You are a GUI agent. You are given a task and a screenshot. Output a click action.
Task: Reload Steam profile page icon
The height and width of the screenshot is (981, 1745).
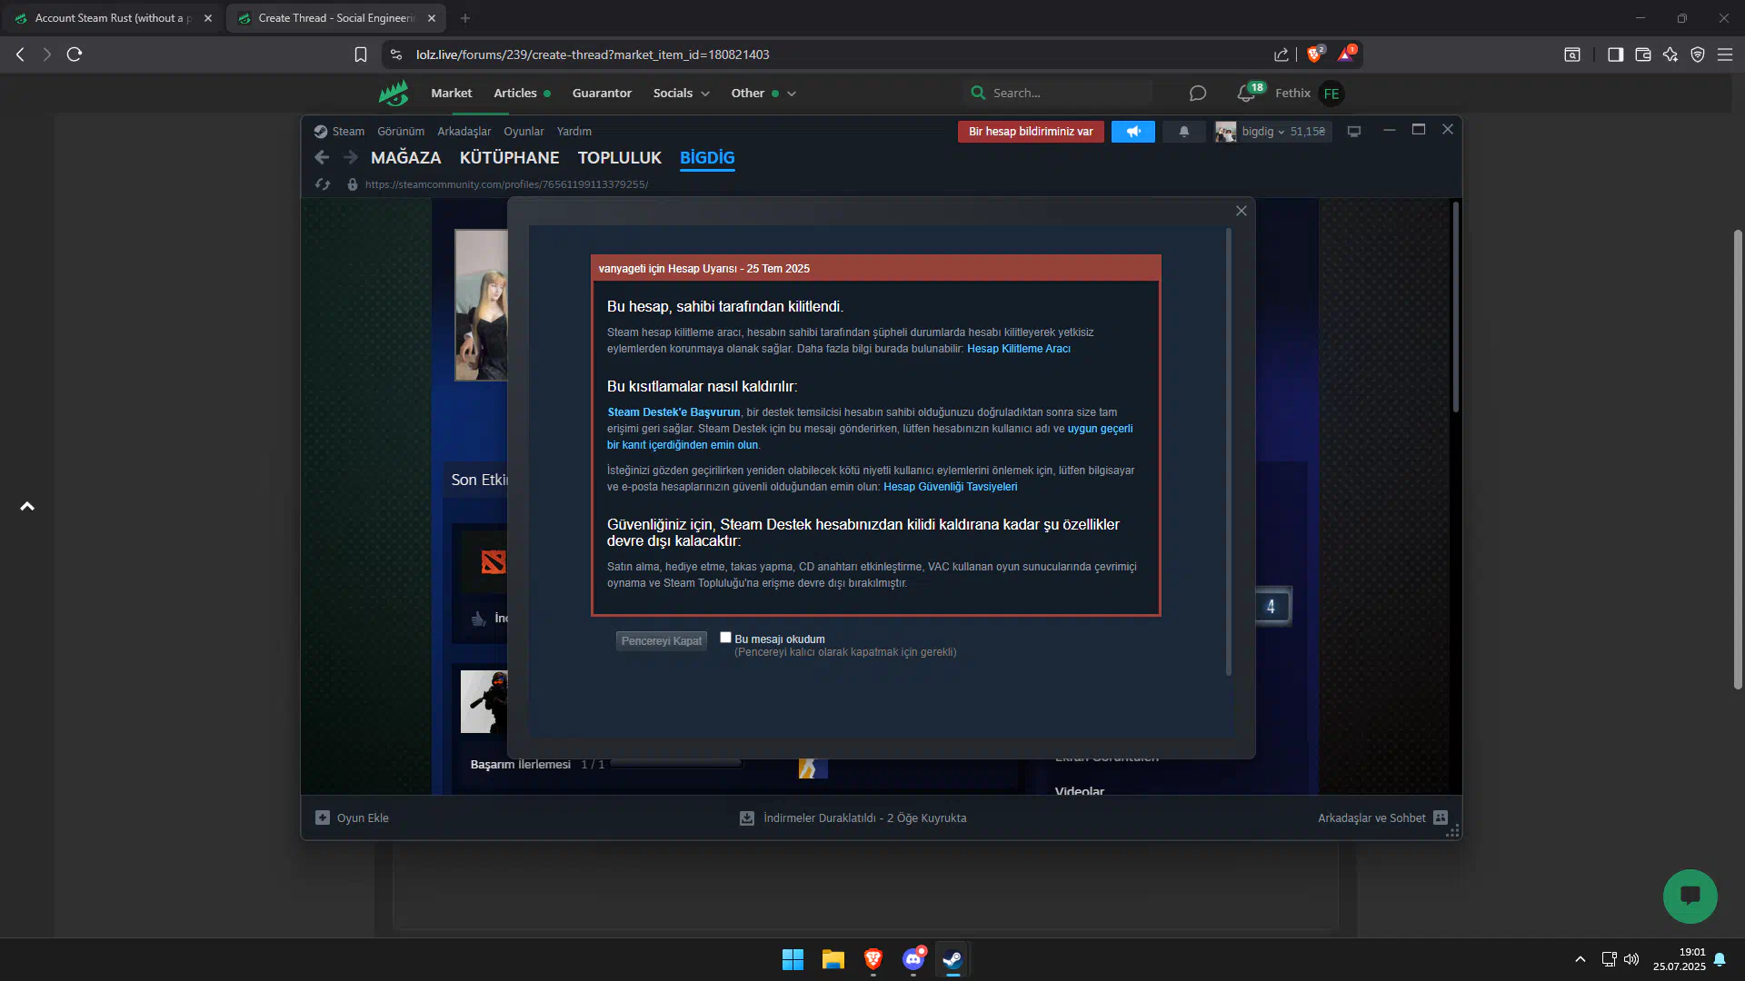(x=323, y=184)
